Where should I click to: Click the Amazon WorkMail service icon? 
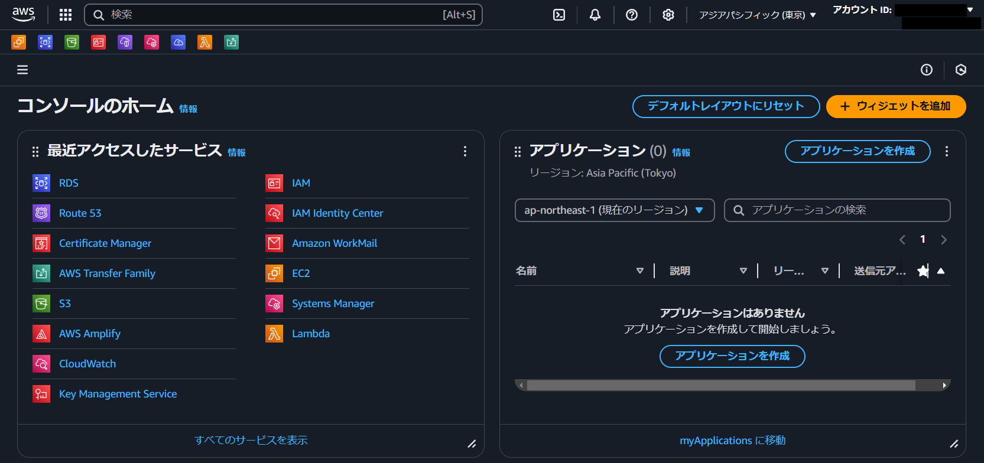[x=274, y=243]
